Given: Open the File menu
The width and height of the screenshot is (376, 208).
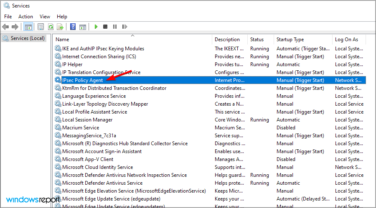Looking at the screenshot, I should 8,17.
